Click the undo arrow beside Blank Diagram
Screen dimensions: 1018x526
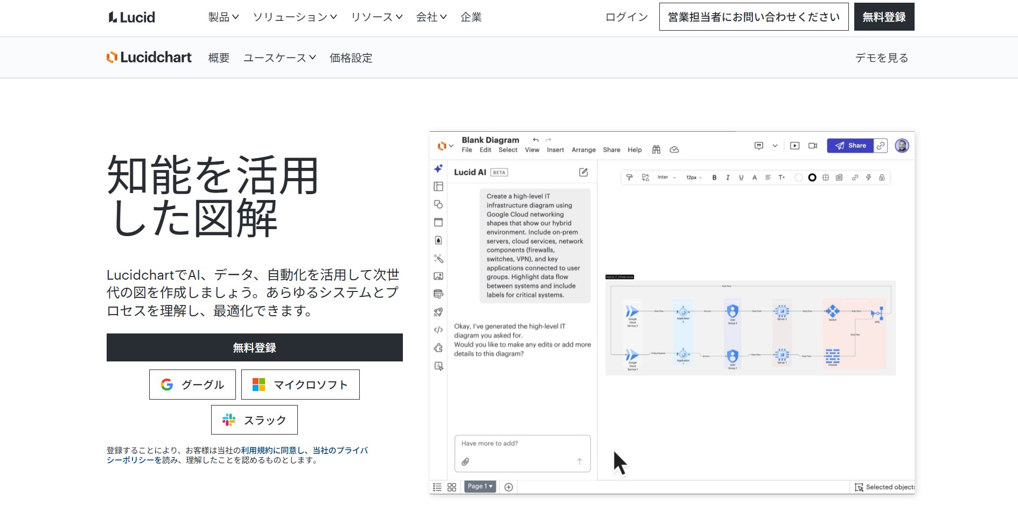[x=535, y=140]
